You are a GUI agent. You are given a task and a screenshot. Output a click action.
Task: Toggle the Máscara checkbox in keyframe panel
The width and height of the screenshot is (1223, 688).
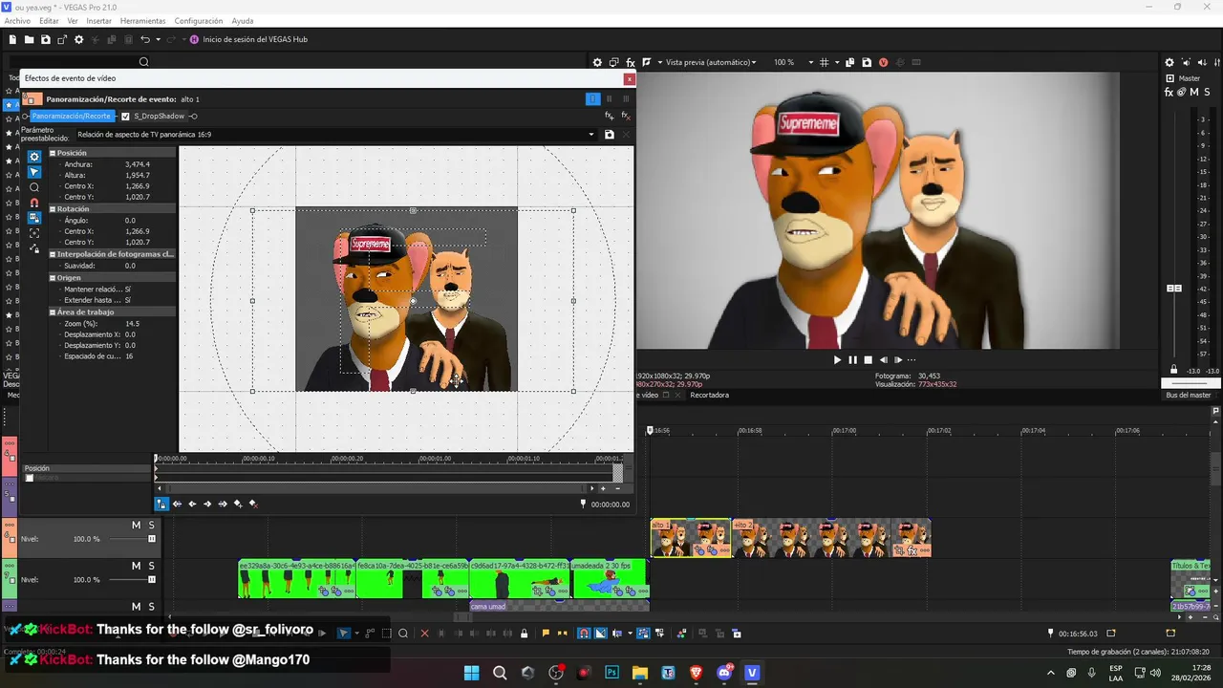(30, 478)
